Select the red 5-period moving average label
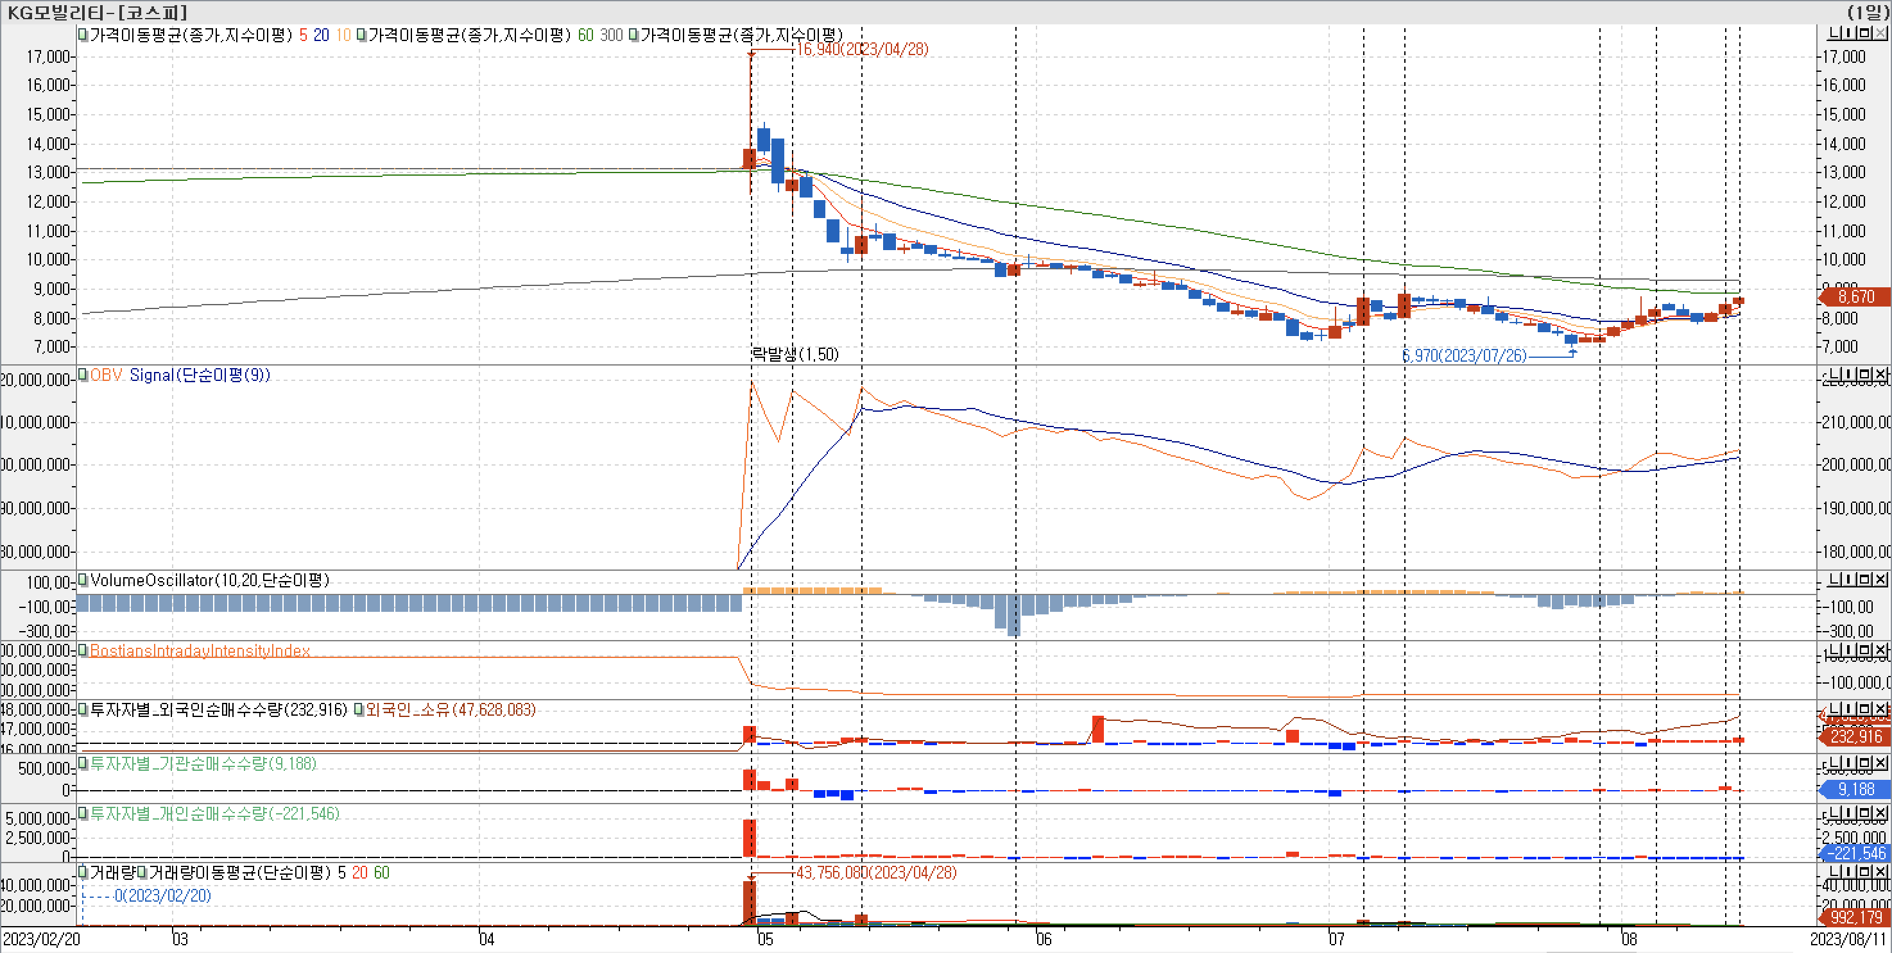 pyautogui.click(x=302, y=35)
